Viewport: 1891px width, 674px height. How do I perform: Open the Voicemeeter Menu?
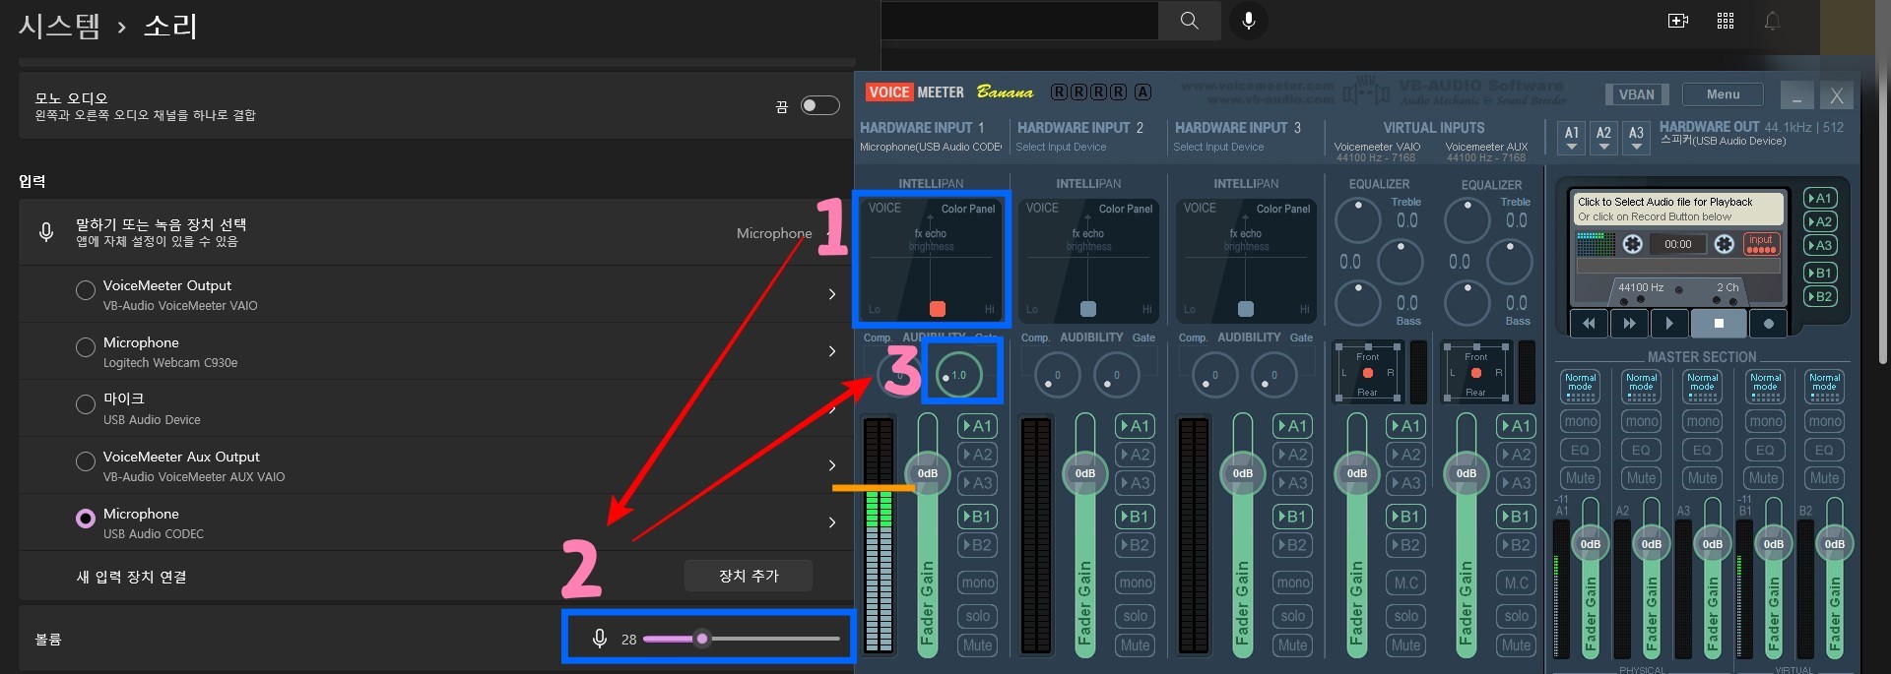coord(1723,94)
